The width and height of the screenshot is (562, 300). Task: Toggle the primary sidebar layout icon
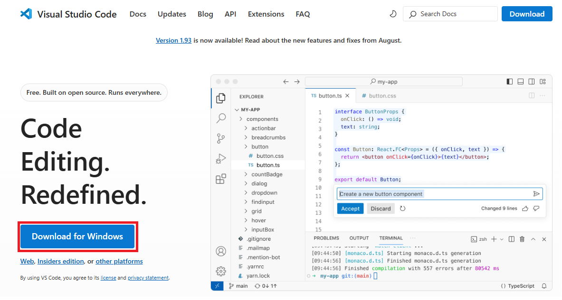tap(510, 82)
